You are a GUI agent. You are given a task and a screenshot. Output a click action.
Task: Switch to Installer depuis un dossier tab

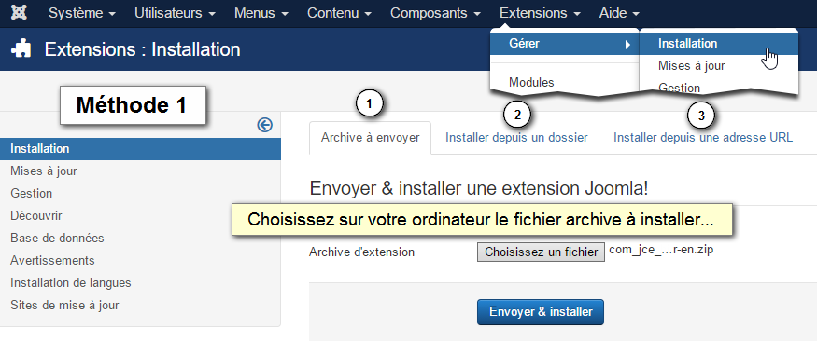[x=516, y=138]
